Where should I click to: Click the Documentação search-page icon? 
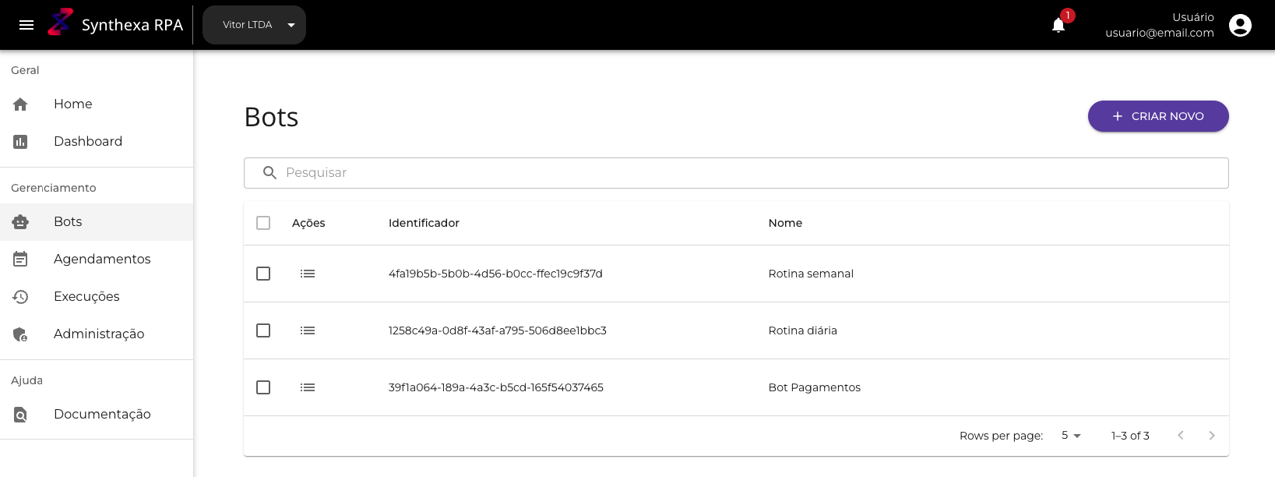point(20,414)
